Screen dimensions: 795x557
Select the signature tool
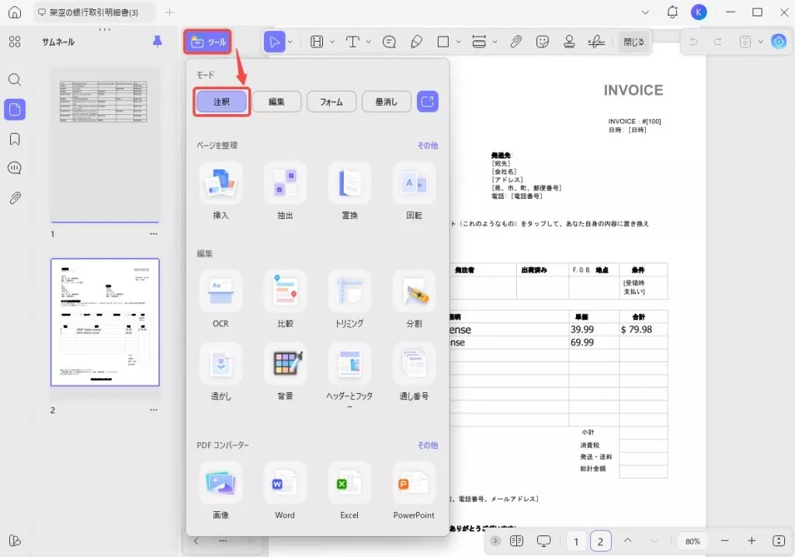(x=596, y=42)
